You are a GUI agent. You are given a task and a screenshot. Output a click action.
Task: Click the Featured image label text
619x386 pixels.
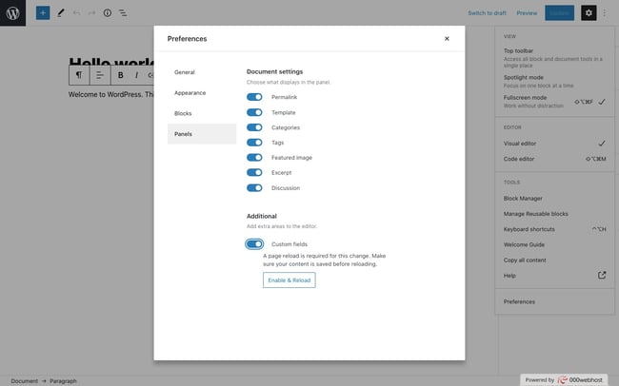coord(291,157)
